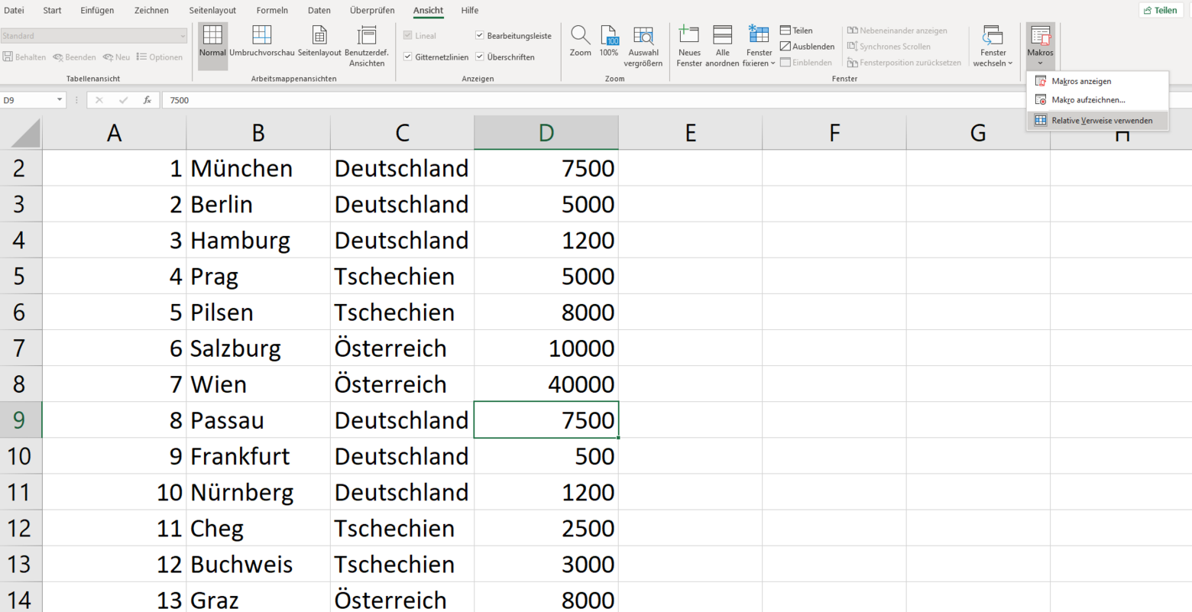Open Neues Fenster icon

(688, 34)
